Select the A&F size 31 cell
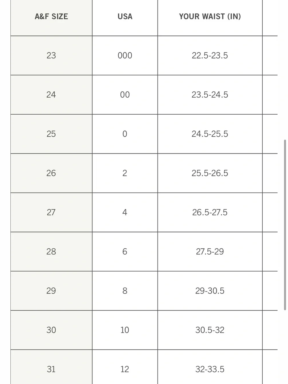The height and width of the screenshot is (384, 288). pyautogui.click(x=51, y=367)
